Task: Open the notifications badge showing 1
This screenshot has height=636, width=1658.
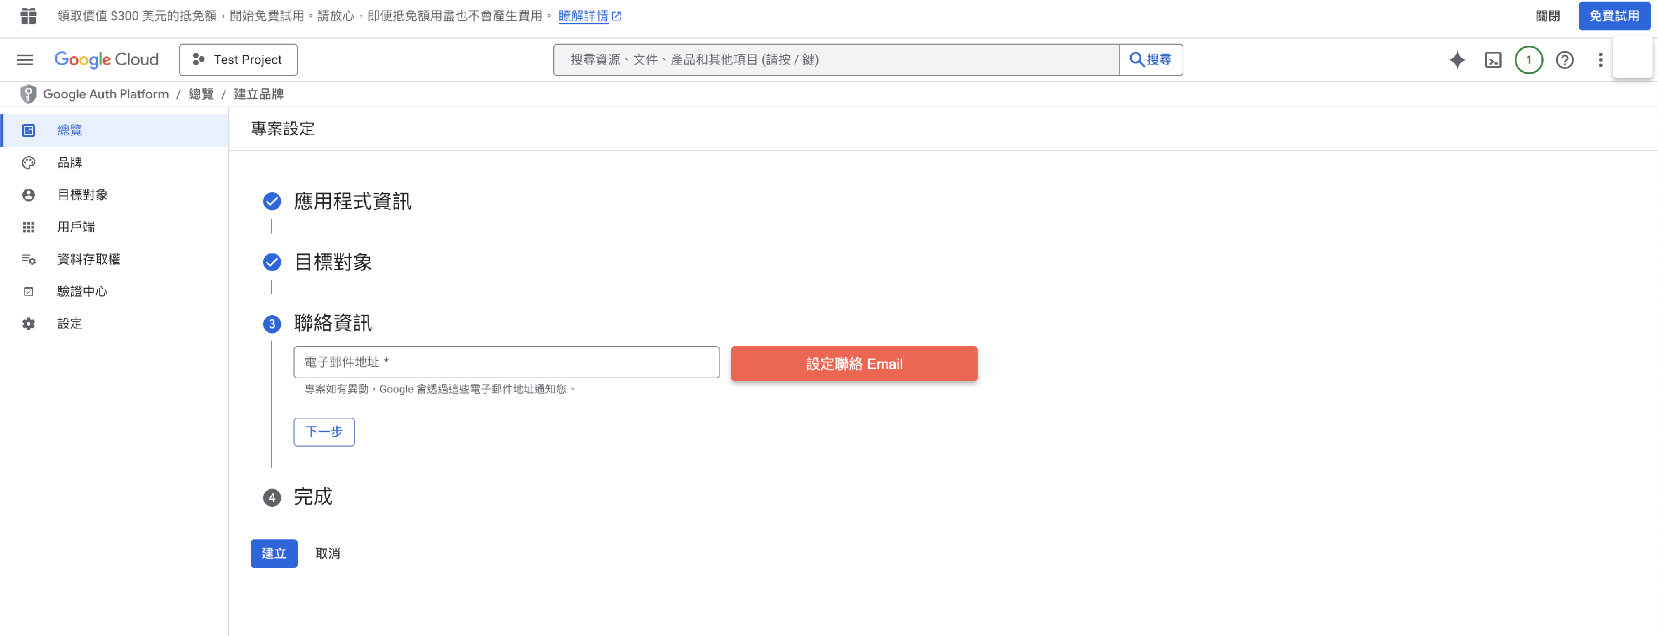Action: coord(1528,60)
